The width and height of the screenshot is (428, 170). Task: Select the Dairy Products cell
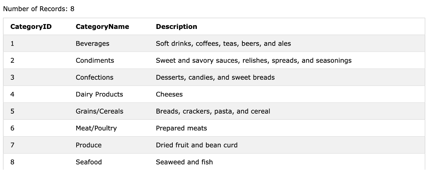[99, 94]
